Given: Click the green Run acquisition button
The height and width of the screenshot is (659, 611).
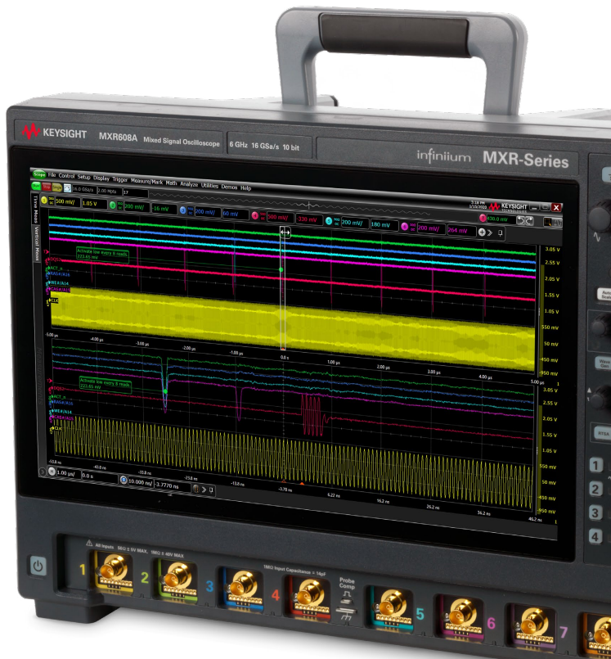Looking at the screenshot, I should [36, 185].
